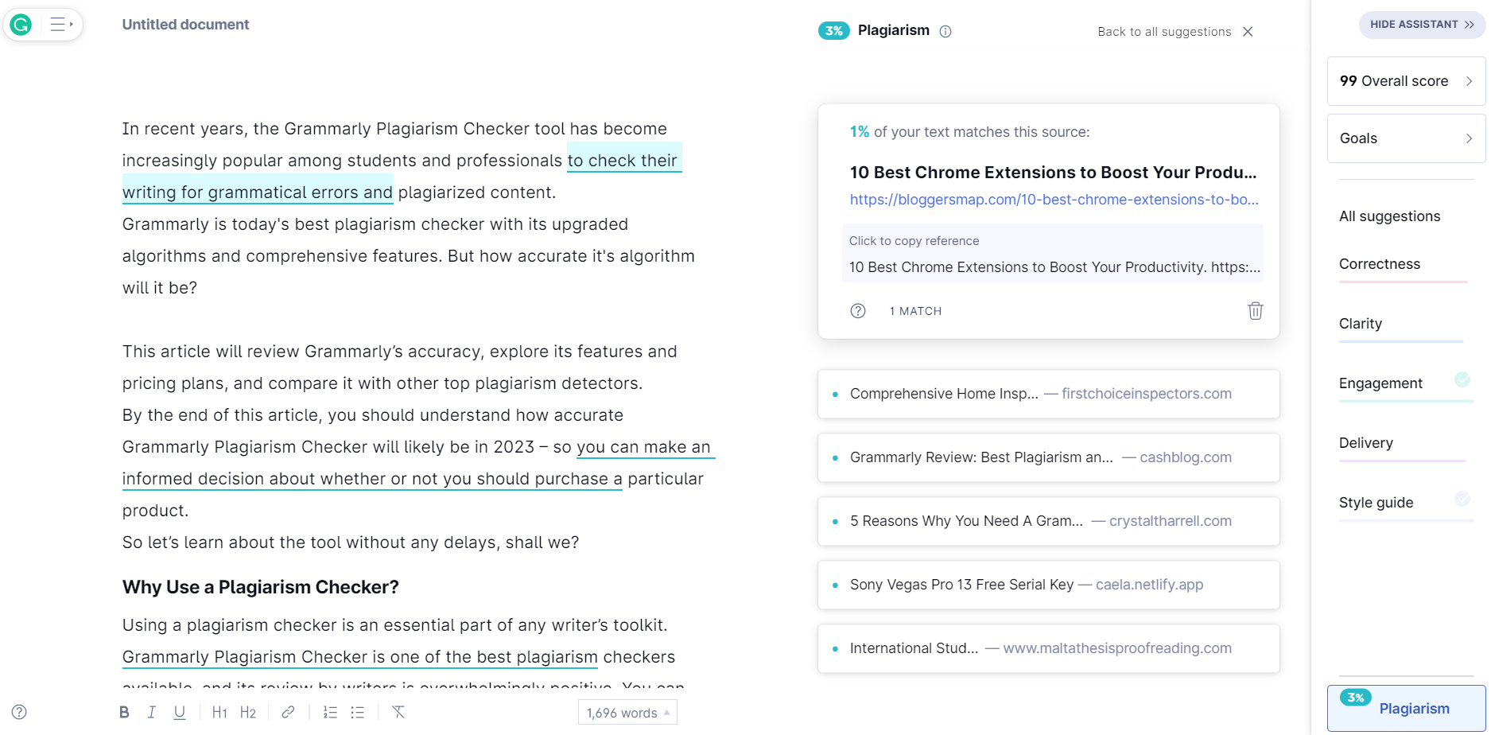1491x735 pixels.
Task: Click the Style guide checkmark icon
Action: click(1462, 499)
